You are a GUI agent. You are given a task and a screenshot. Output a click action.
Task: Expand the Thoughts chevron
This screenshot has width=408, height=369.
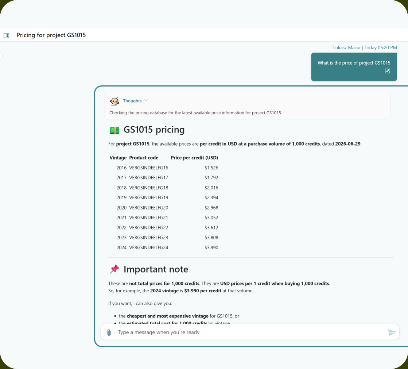146,100
